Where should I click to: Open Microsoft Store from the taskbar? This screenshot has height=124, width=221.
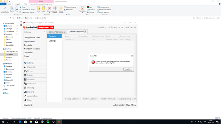coord(25,122)
